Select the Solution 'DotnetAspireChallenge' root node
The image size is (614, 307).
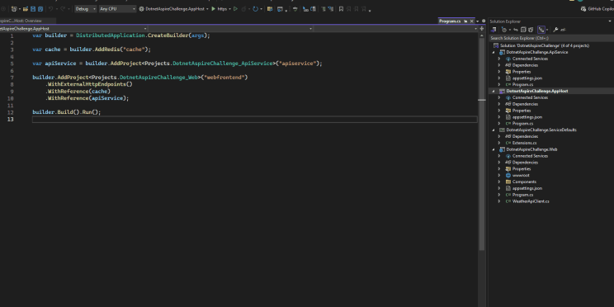coord(545,45)
